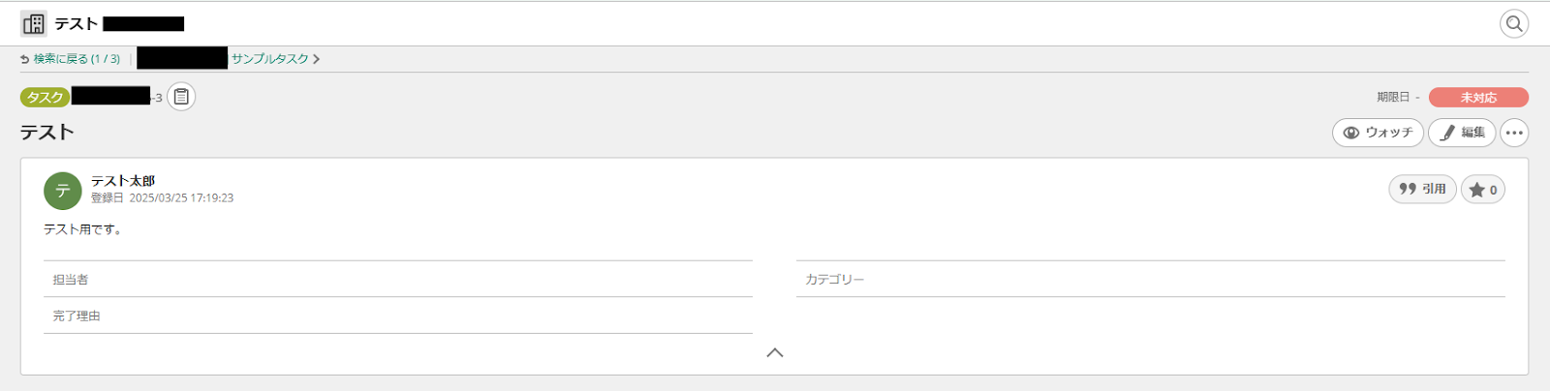Click the テ user avatar
Image resolution: width=1550 pixels, height=391 pixels.
[x=63, y=191]
